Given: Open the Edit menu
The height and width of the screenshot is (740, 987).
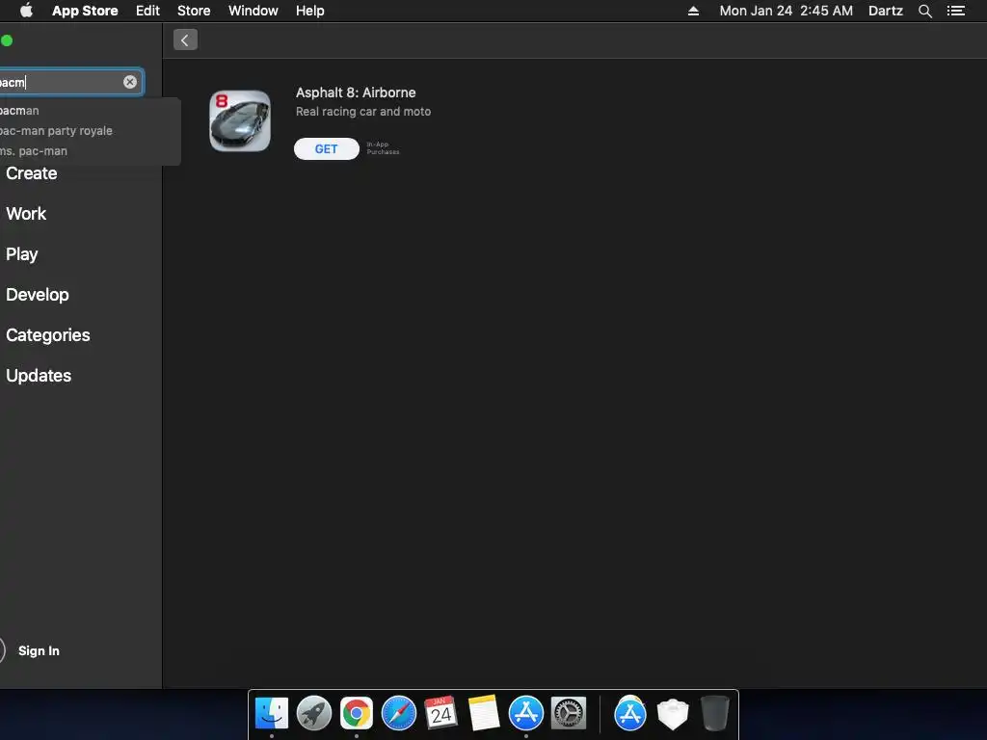Looking at the screenshot, I should 147,11.
